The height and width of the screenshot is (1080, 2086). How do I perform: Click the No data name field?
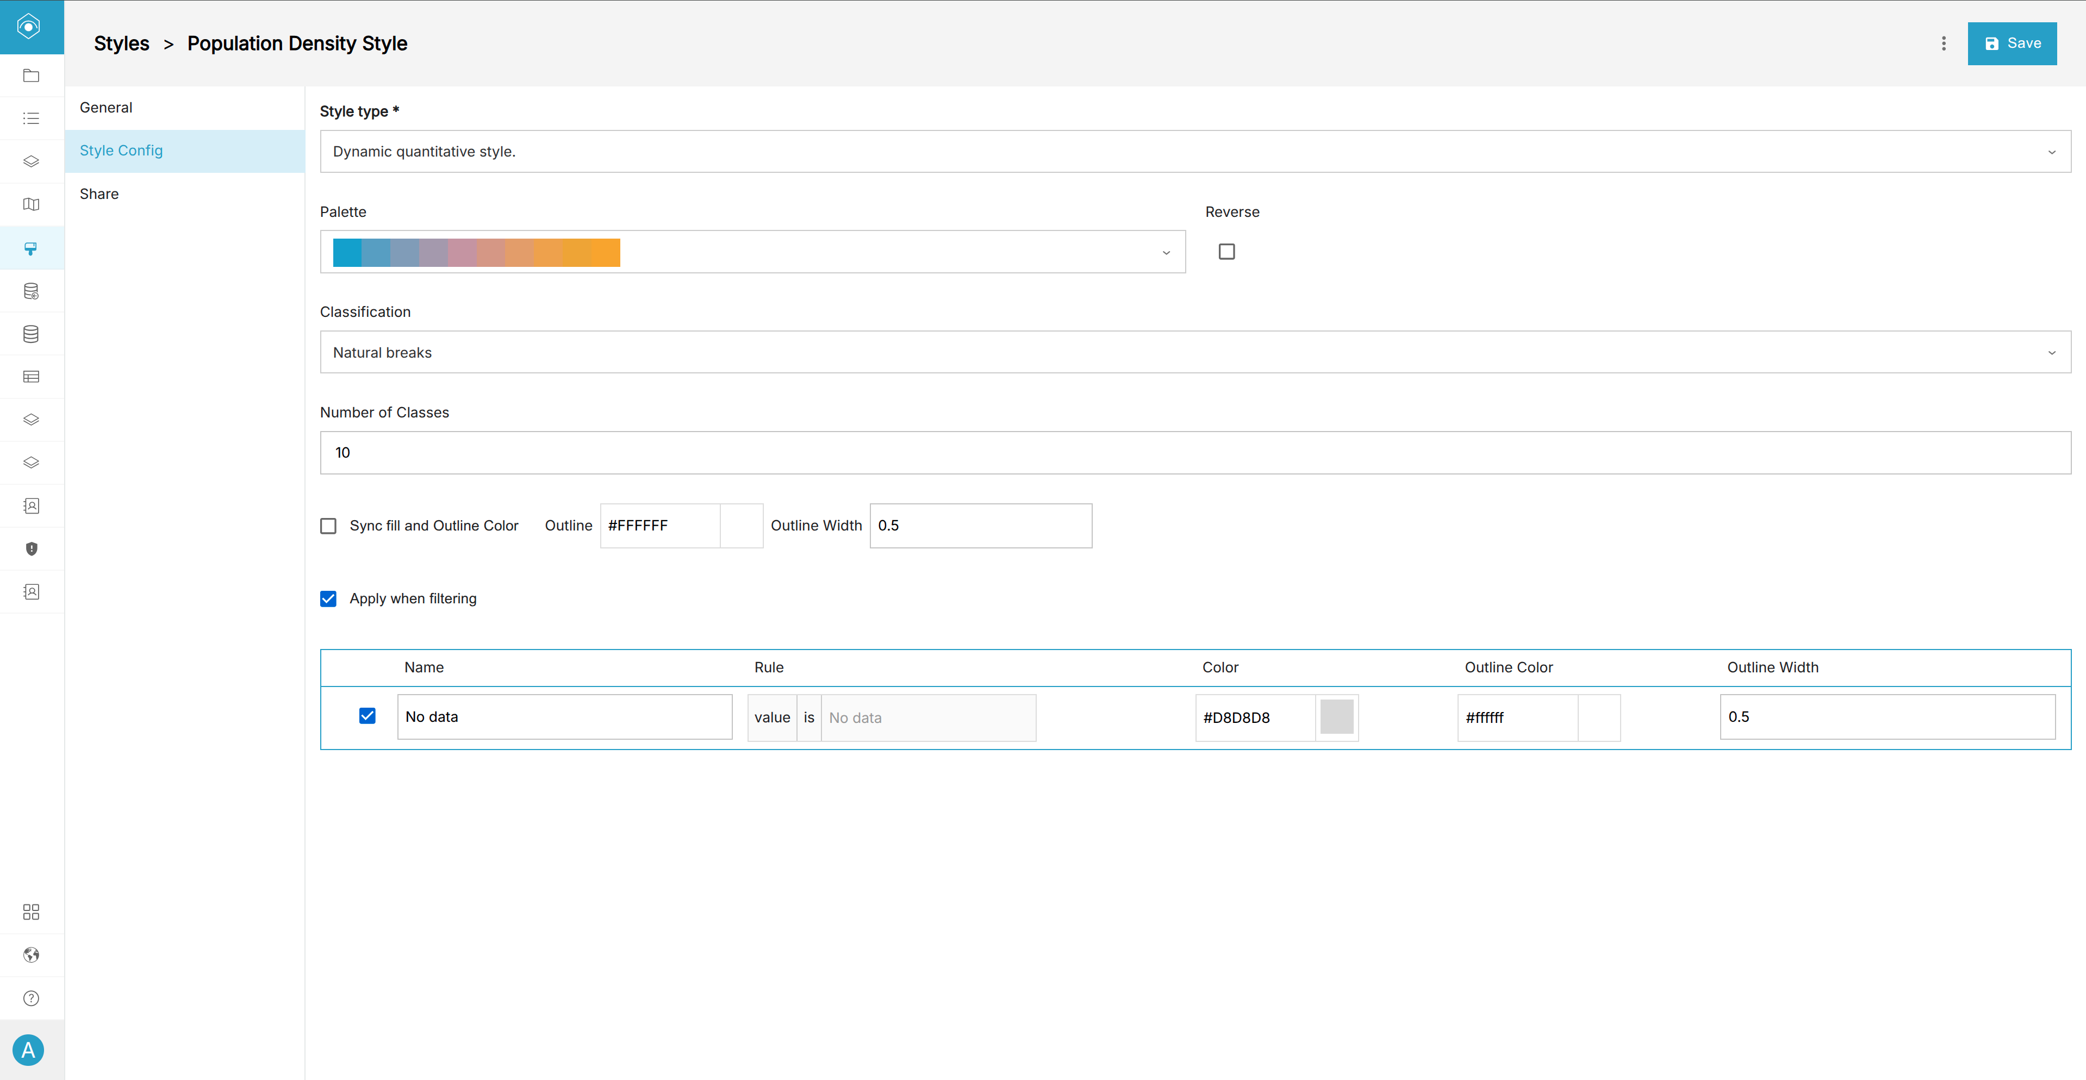[564, 717]
